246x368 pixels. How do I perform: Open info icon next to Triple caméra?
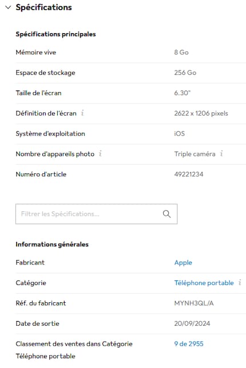tap(221, 154)
